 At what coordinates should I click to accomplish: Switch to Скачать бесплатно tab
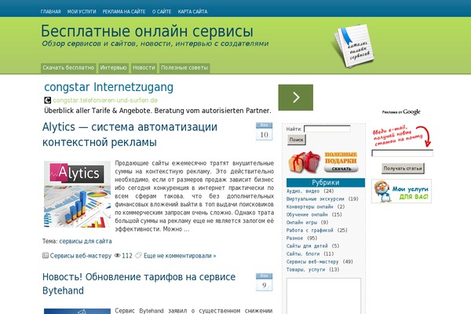pos(68,68)
